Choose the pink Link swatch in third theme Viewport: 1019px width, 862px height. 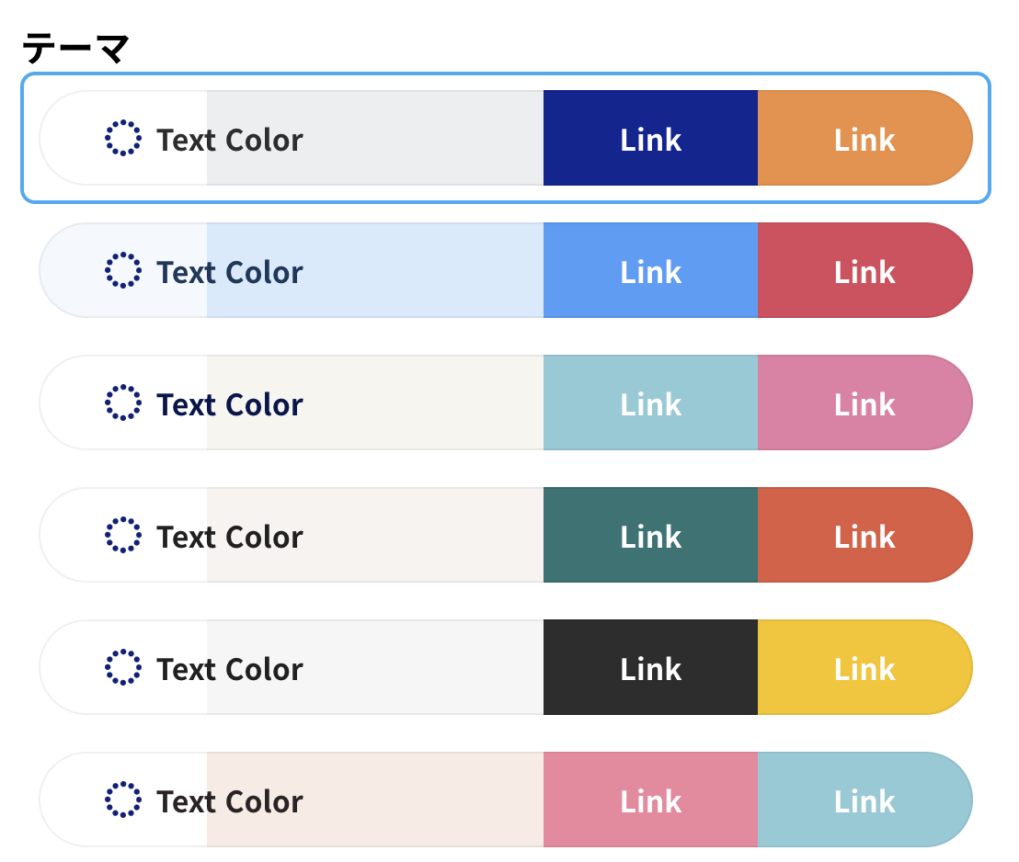[865, 403]
